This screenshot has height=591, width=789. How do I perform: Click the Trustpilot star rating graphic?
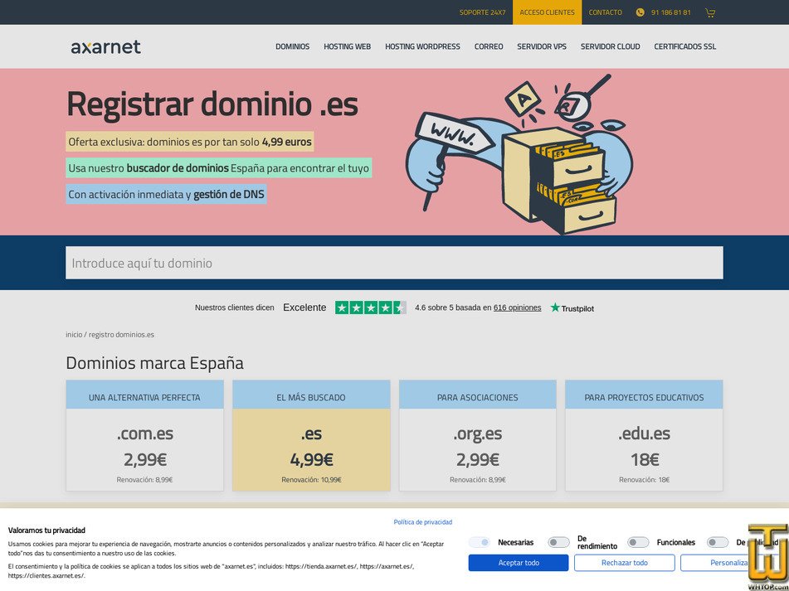tap(371, 308)
